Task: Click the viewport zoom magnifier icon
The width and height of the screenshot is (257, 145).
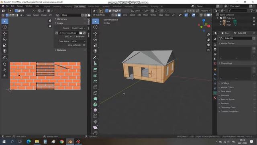Action: click(x=208, y=35)
